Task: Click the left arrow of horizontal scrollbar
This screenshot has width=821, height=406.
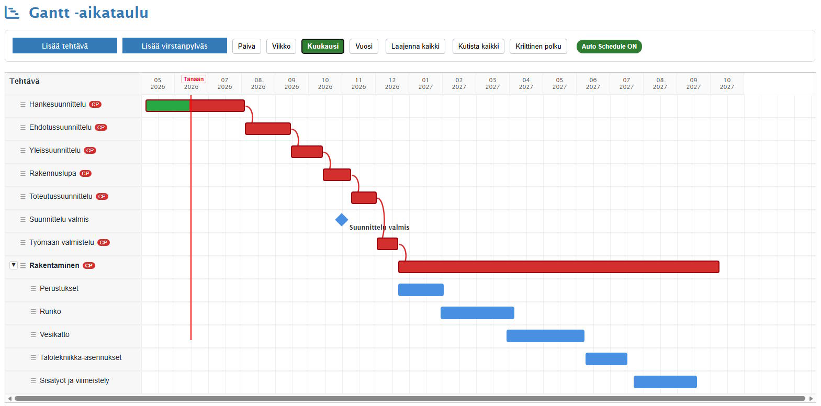Action: [9, 399]
